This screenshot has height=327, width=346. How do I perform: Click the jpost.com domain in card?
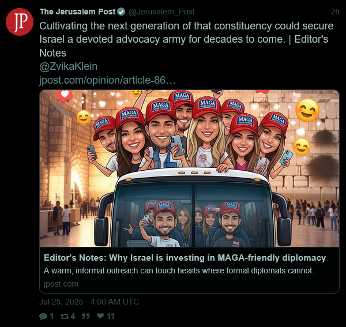(61, 284)
